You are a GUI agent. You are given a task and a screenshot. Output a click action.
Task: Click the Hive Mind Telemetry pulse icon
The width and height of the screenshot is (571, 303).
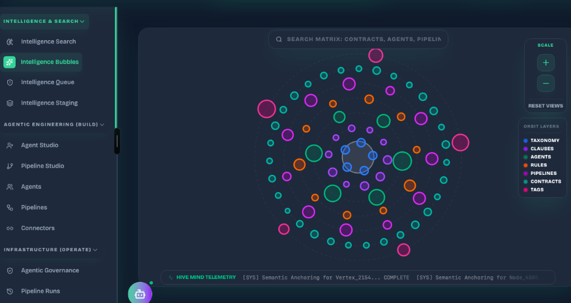tap(171, 277)
